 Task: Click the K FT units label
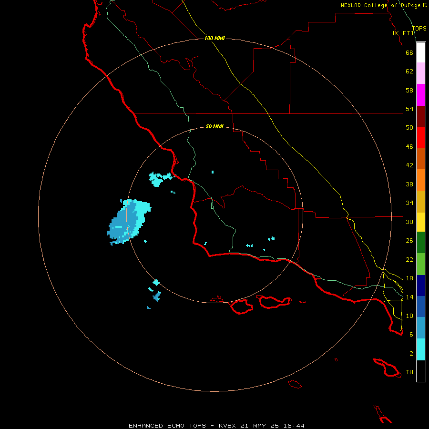(x=403, y=33)
